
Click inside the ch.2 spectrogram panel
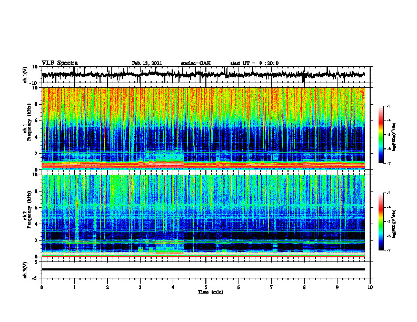[x=203, y=216]
